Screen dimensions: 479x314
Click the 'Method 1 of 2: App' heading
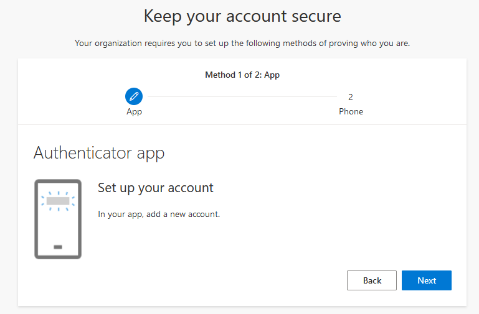coord(242,75)
